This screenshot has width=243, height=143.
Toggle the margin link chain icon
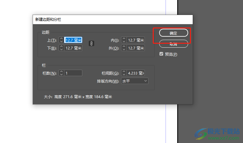pos(91,43)
